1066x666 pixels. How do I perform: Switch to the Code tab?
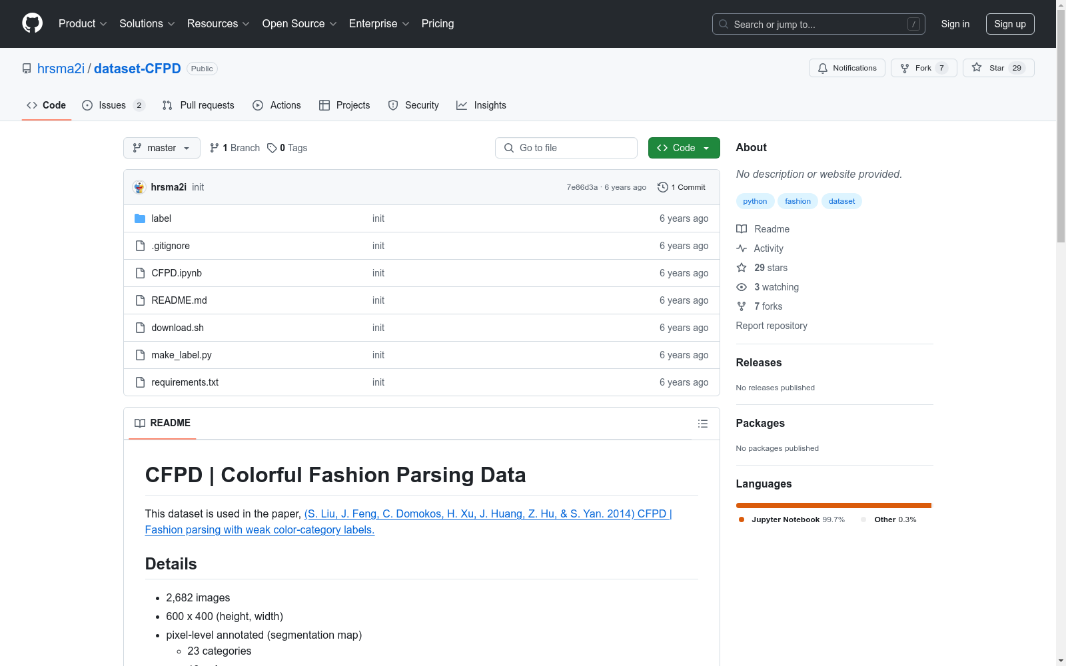[47, 105]
